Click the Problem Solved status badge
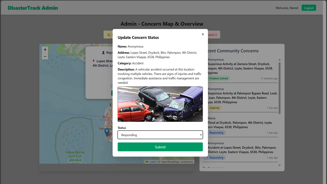The height and width of the screenshot is (184, 327). pyautogui.click(x=218, y=78)
